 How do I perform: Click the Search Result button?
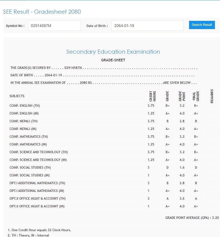(x=202, y=25)
